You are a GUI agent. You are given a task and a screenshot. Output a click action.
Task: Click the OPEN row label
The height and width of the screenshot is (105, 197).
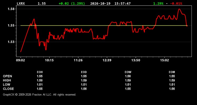(8, 76)
